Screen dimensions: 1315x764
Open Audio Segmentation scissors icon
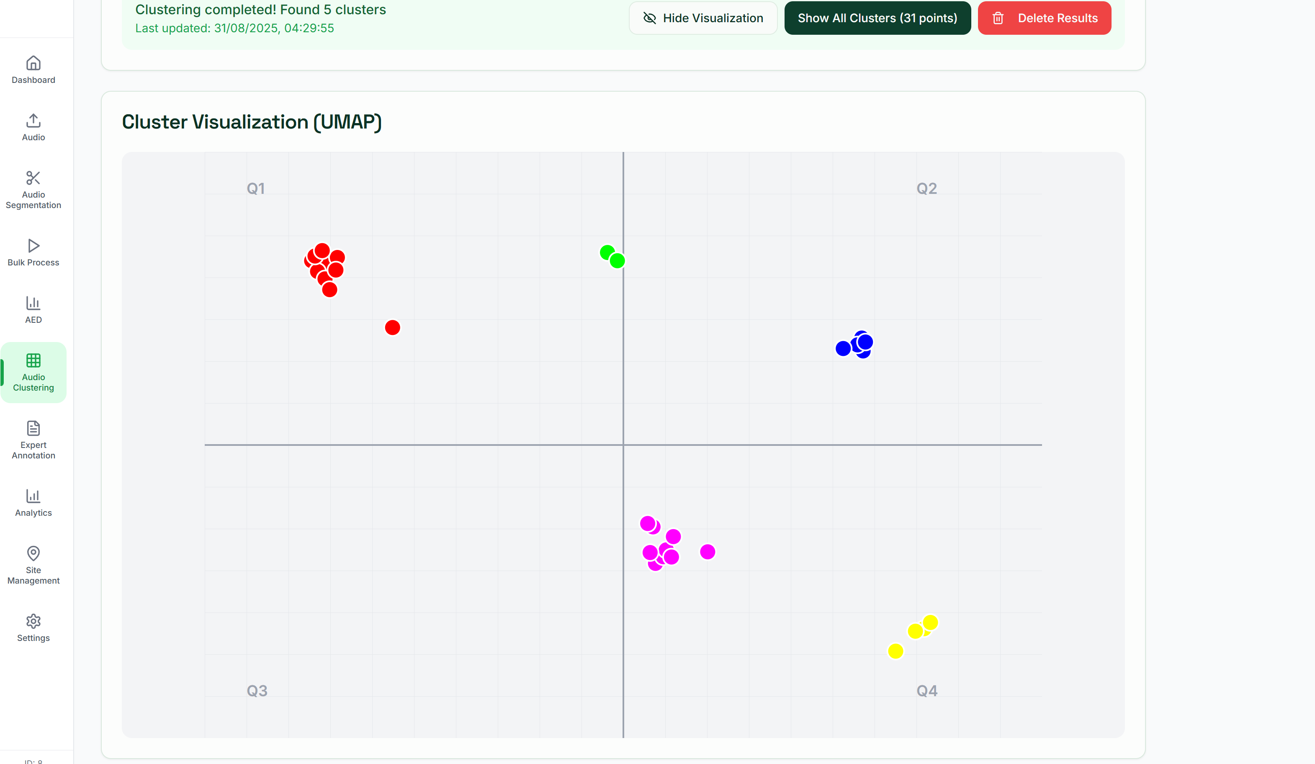(x=33, y=178)
